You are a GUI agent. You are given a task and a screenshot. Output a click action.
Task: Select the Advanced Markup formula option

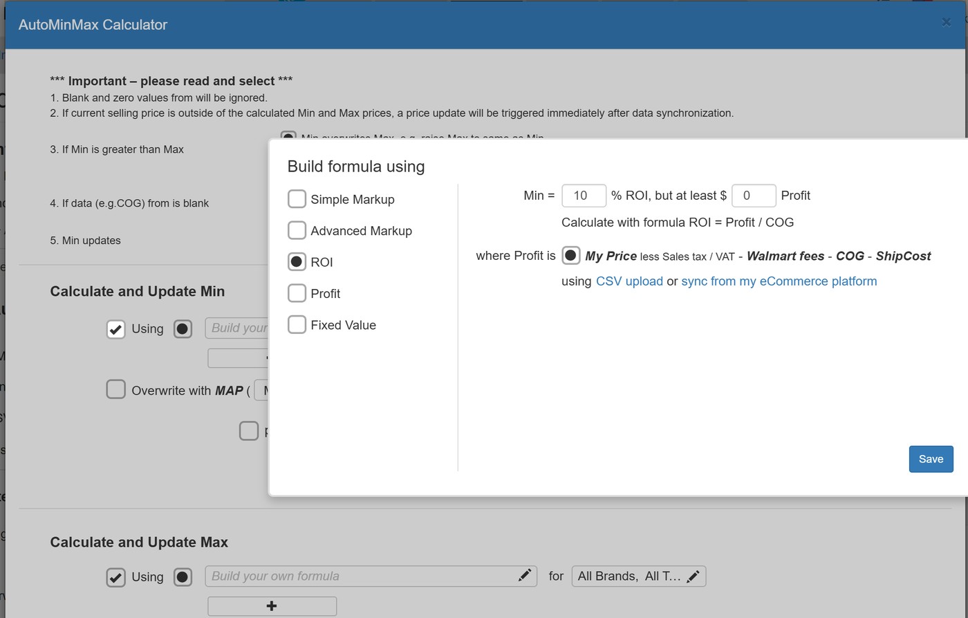(297, 230)
